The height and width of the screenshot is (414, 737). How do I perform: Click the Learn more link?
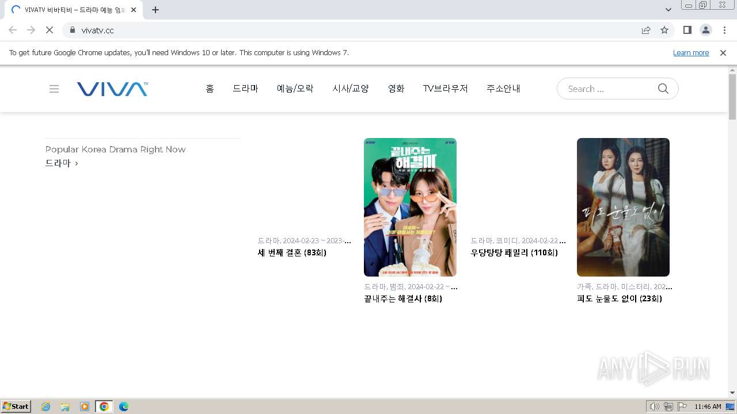tap(691, 53)
